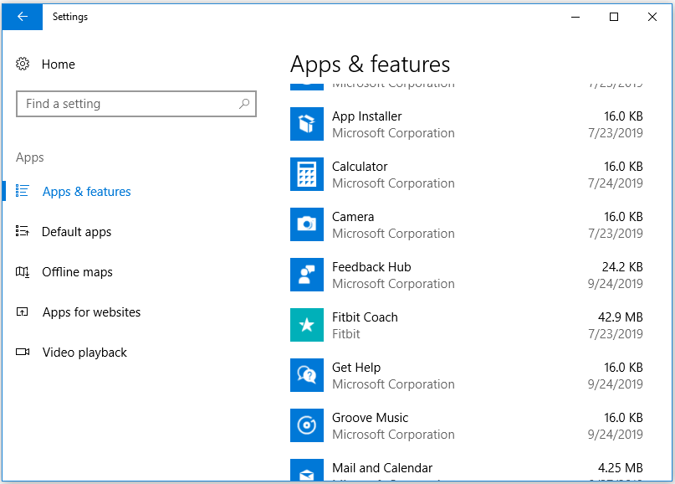Close the Settings window
Viewport: 675px width, 484px height.
652,17
